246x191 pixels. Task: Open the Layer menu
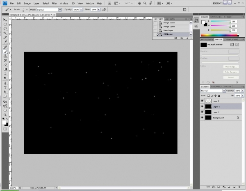(x=36, y=3)
